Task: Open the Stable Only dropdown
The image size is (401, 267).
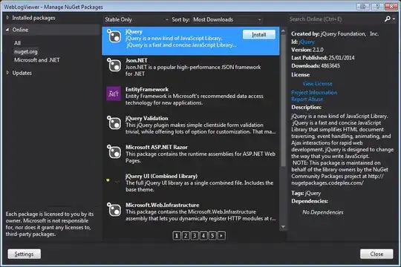Action: tap(137, 19)
